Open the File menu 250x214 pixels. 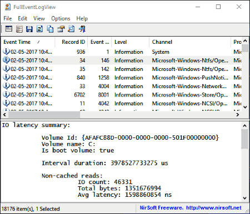[x=8, y=18]
